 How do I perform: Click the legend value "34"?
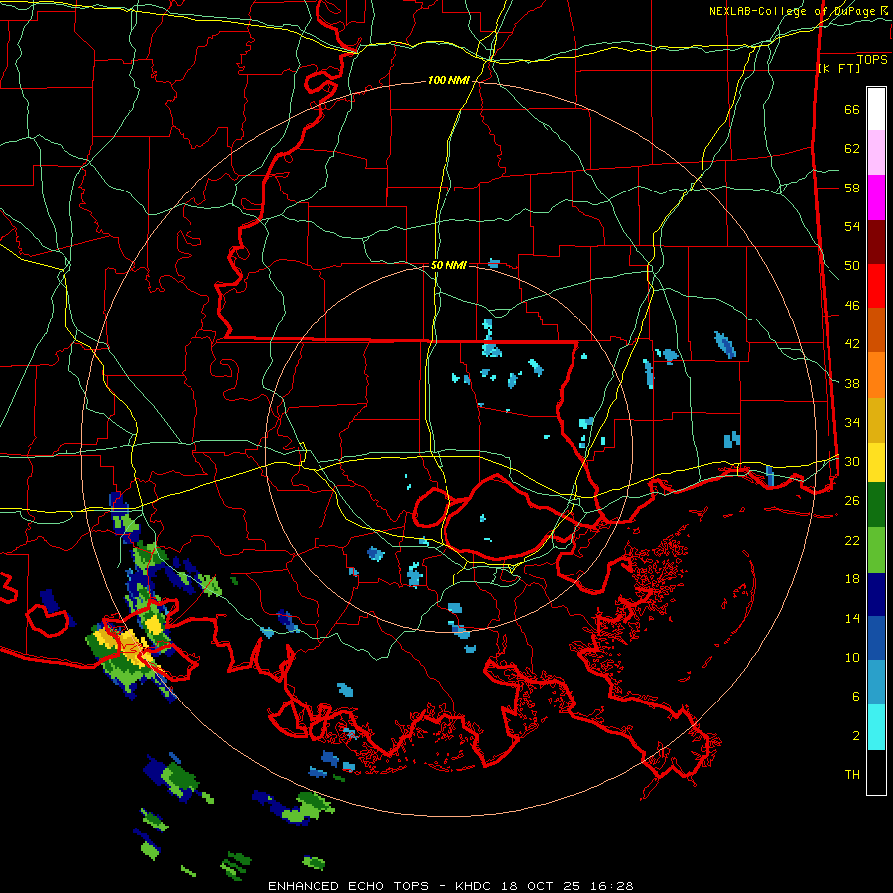coord(852,423)
